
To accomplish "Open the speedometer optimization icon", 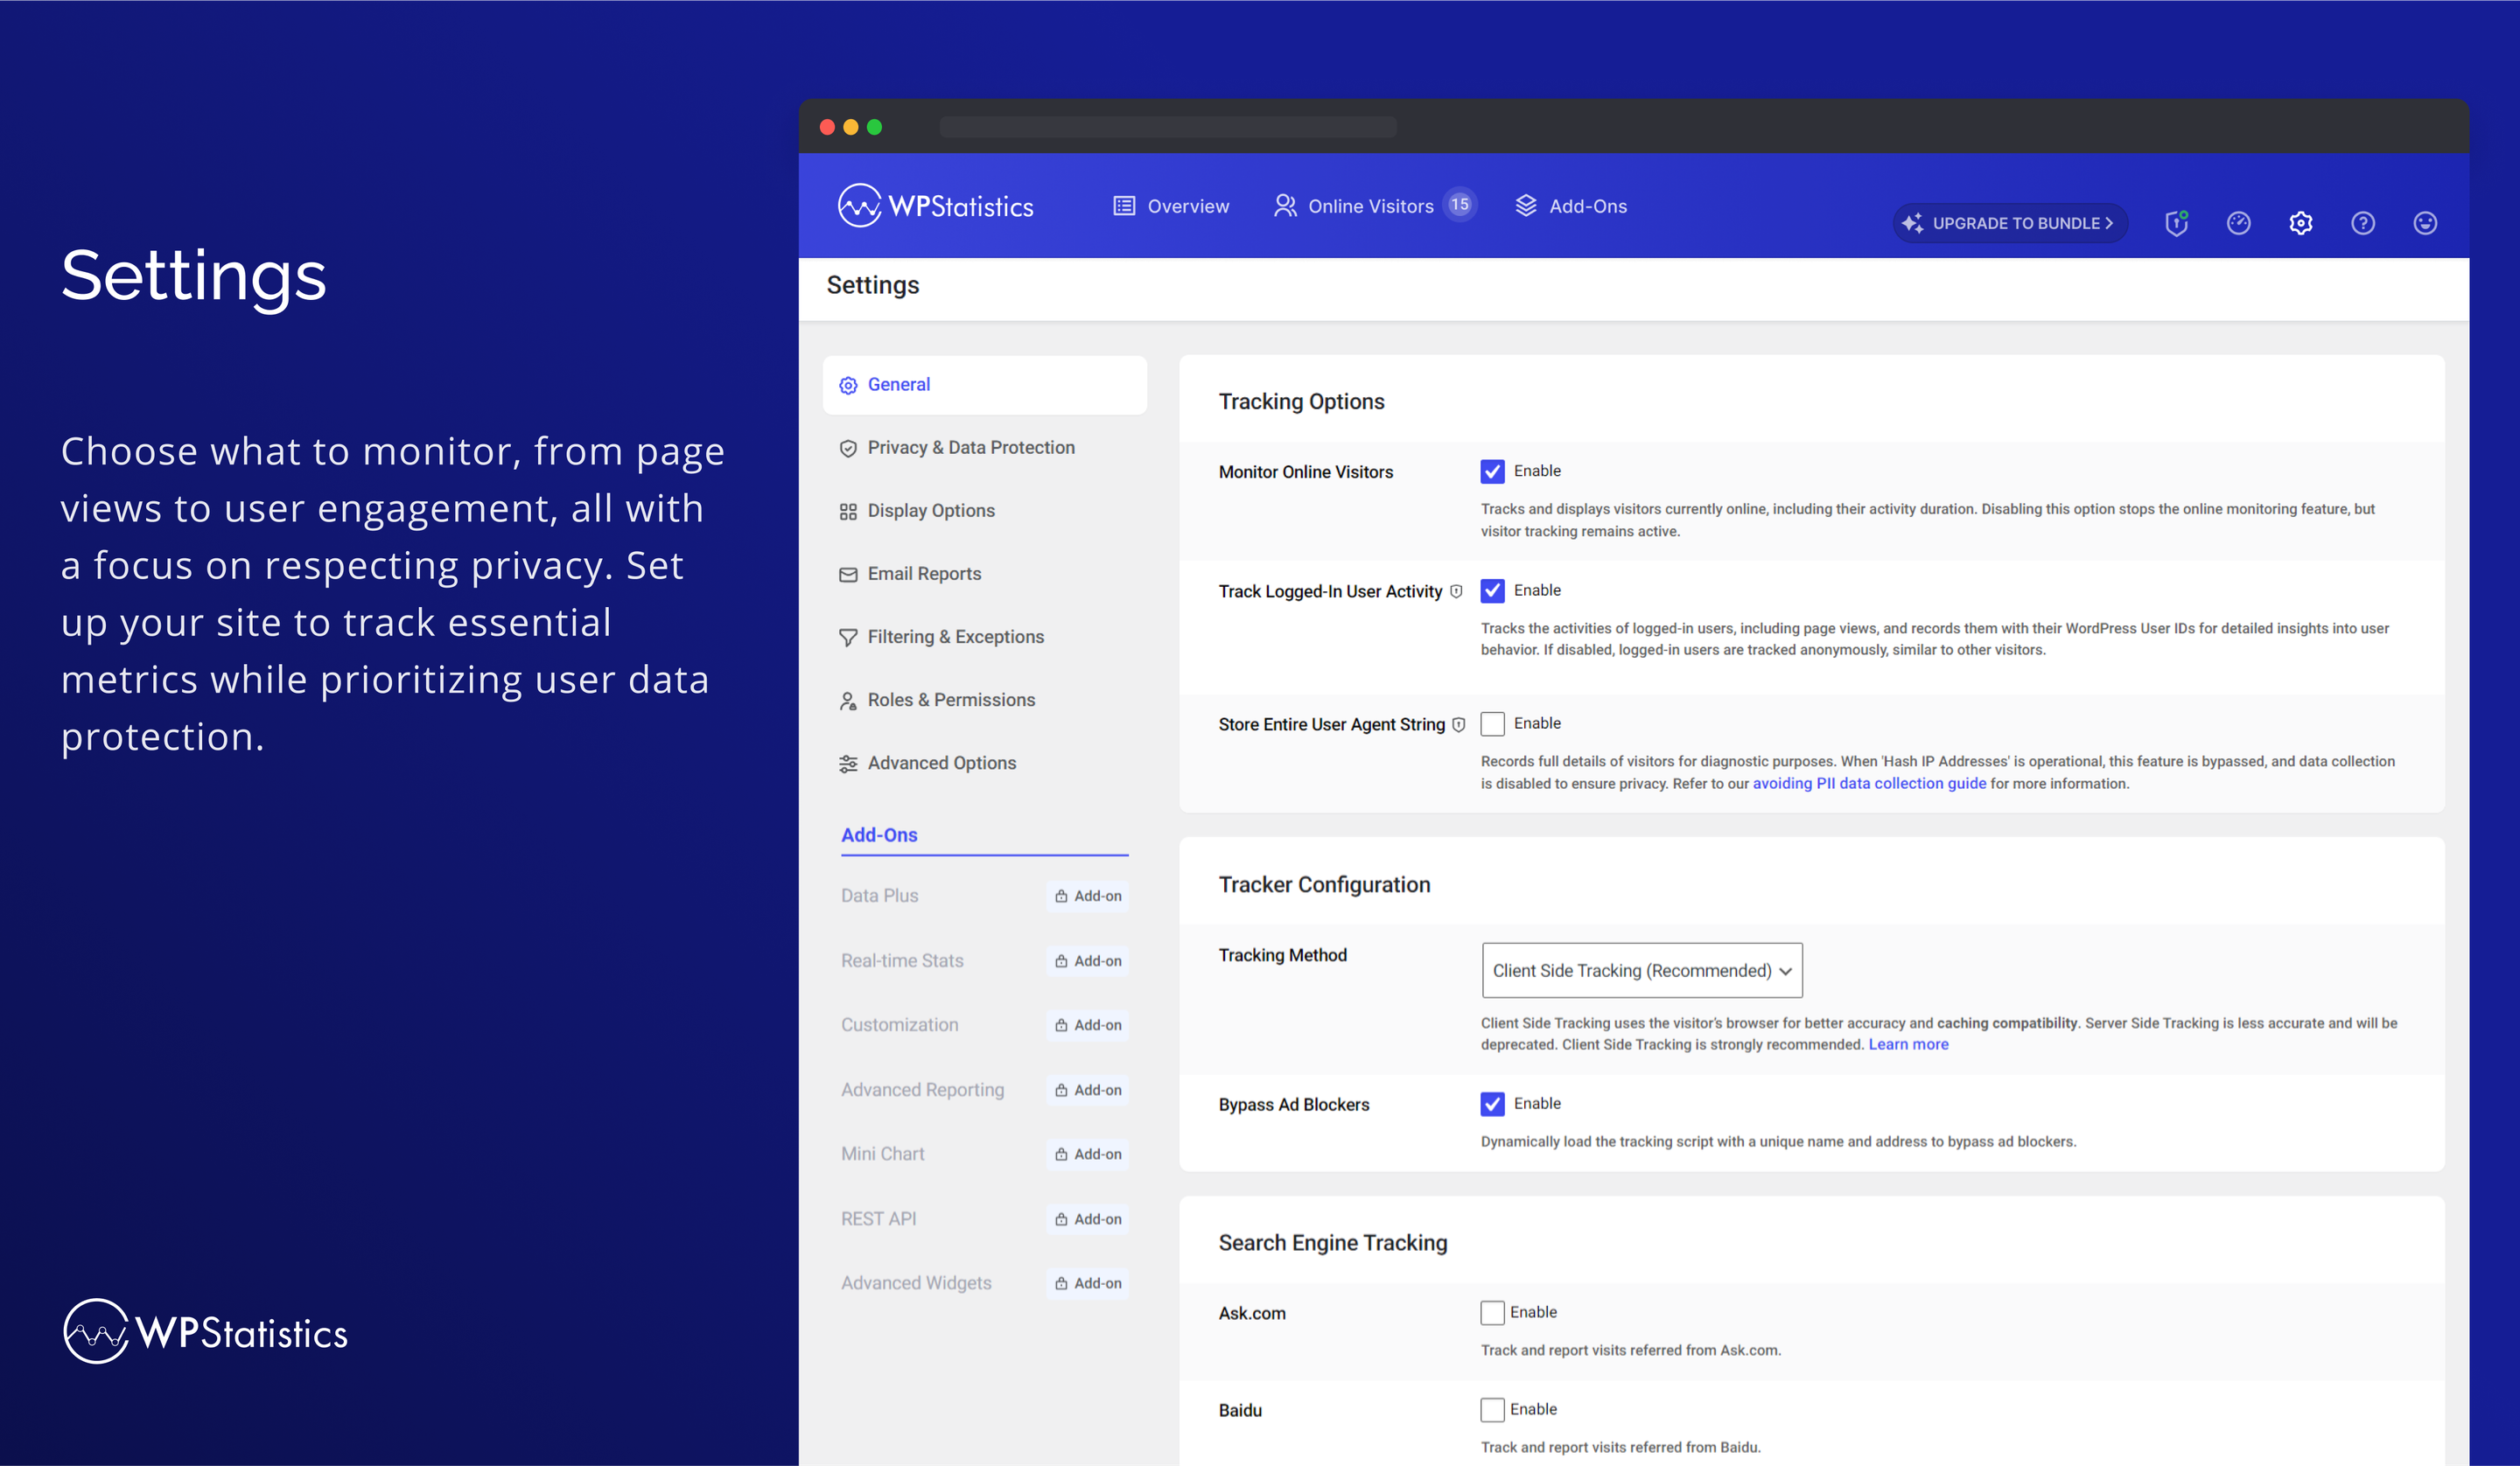I will coord(2239,223).
